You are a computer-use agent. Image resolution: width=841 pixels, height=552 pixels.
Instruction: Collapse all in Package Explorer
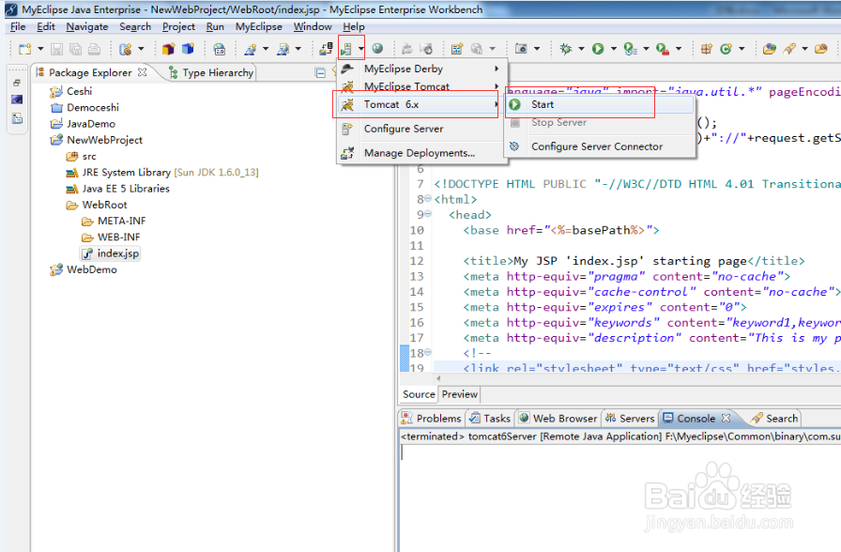click(x=320, y=73)
